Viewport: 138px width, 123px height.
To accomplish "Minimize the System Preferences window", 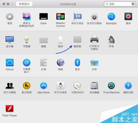I will (8, 4).
